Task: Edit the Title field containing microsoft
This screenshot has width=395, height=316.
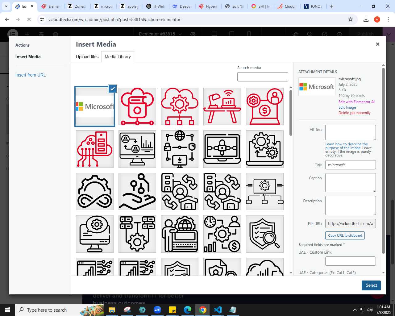Action: point(351,165)
